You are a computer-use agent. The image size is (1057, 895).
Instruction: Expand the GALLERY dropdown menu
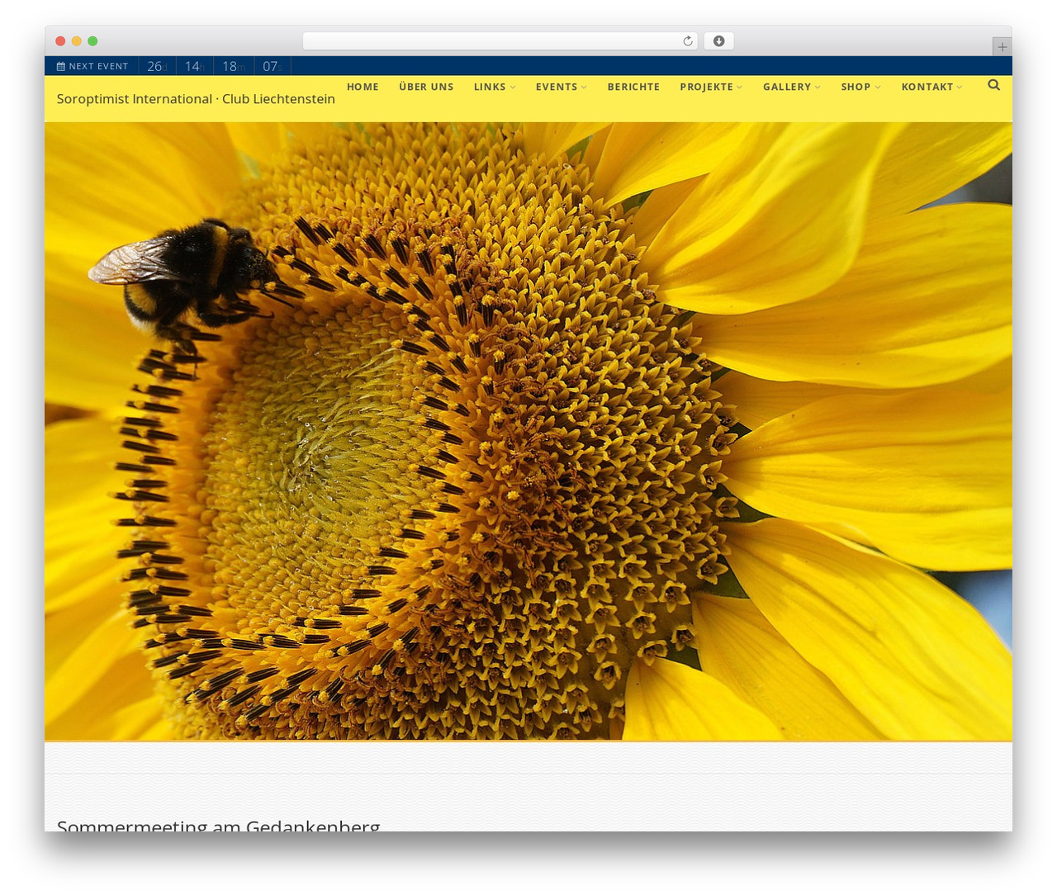[791, 87]
